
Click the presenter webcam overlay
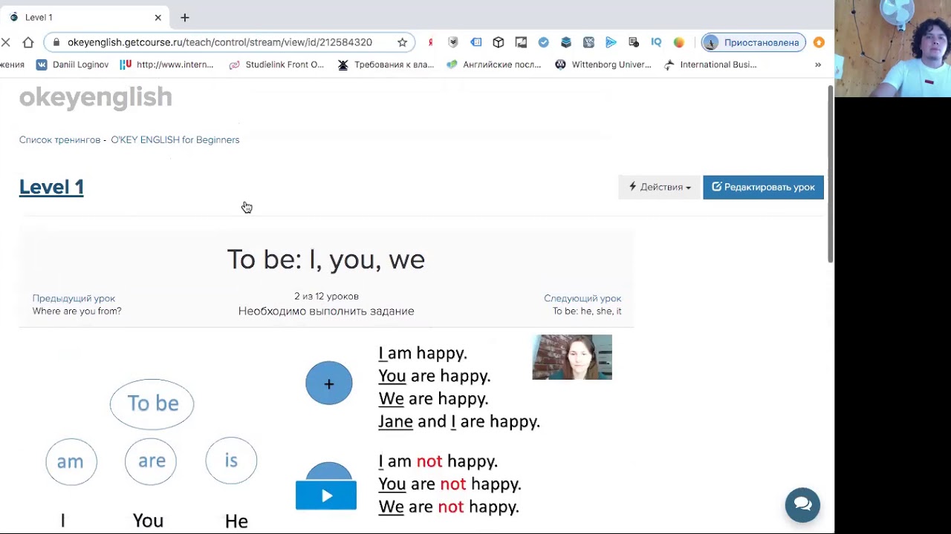(x=892, y=48)
